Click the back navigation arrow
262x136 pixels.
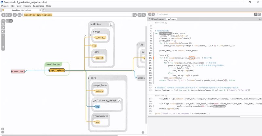(3, 15)
